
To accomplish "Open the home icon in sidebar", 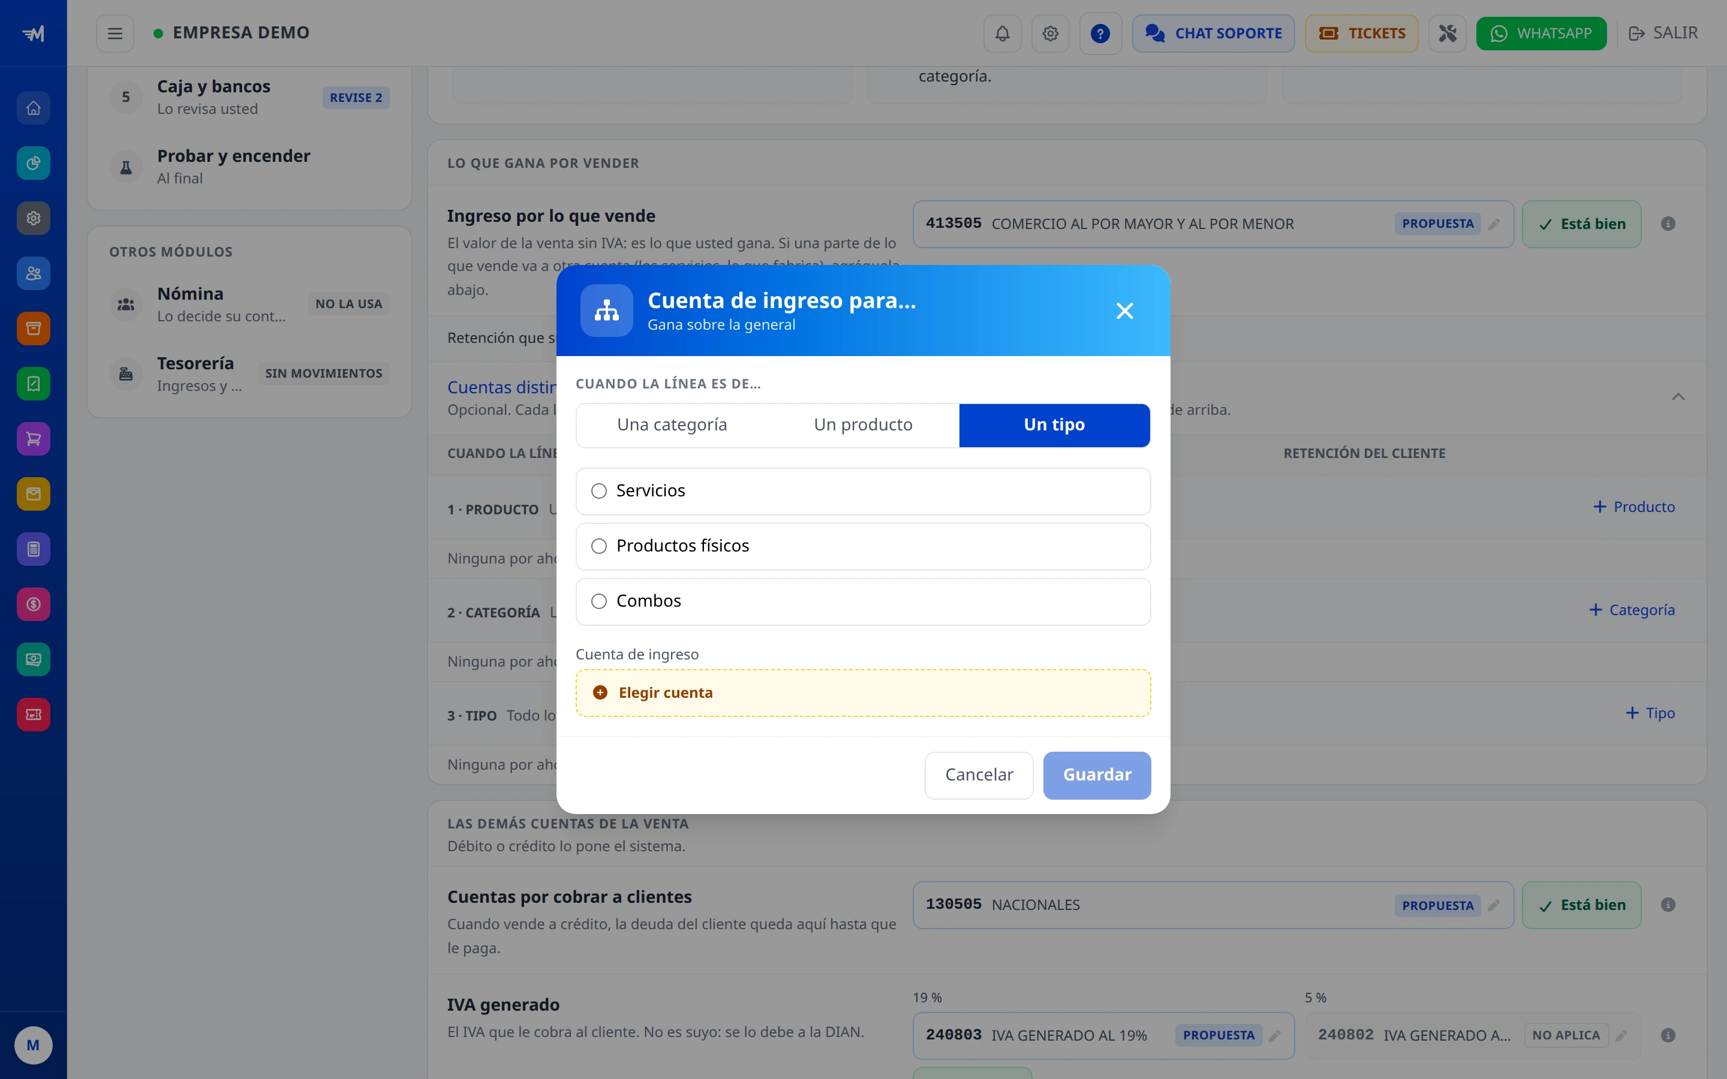I will (34, 108).
